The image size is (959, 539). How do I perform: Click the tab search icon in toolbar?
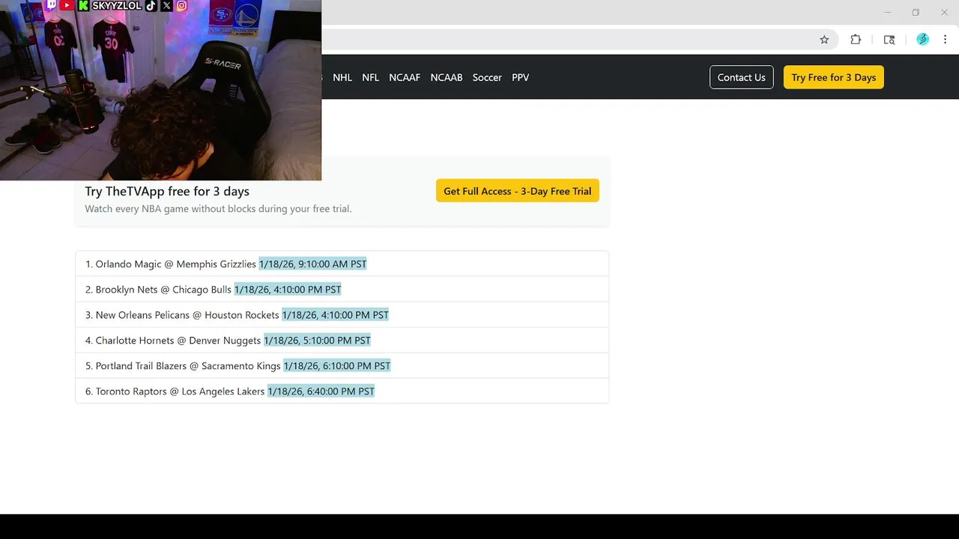[889, 40]
